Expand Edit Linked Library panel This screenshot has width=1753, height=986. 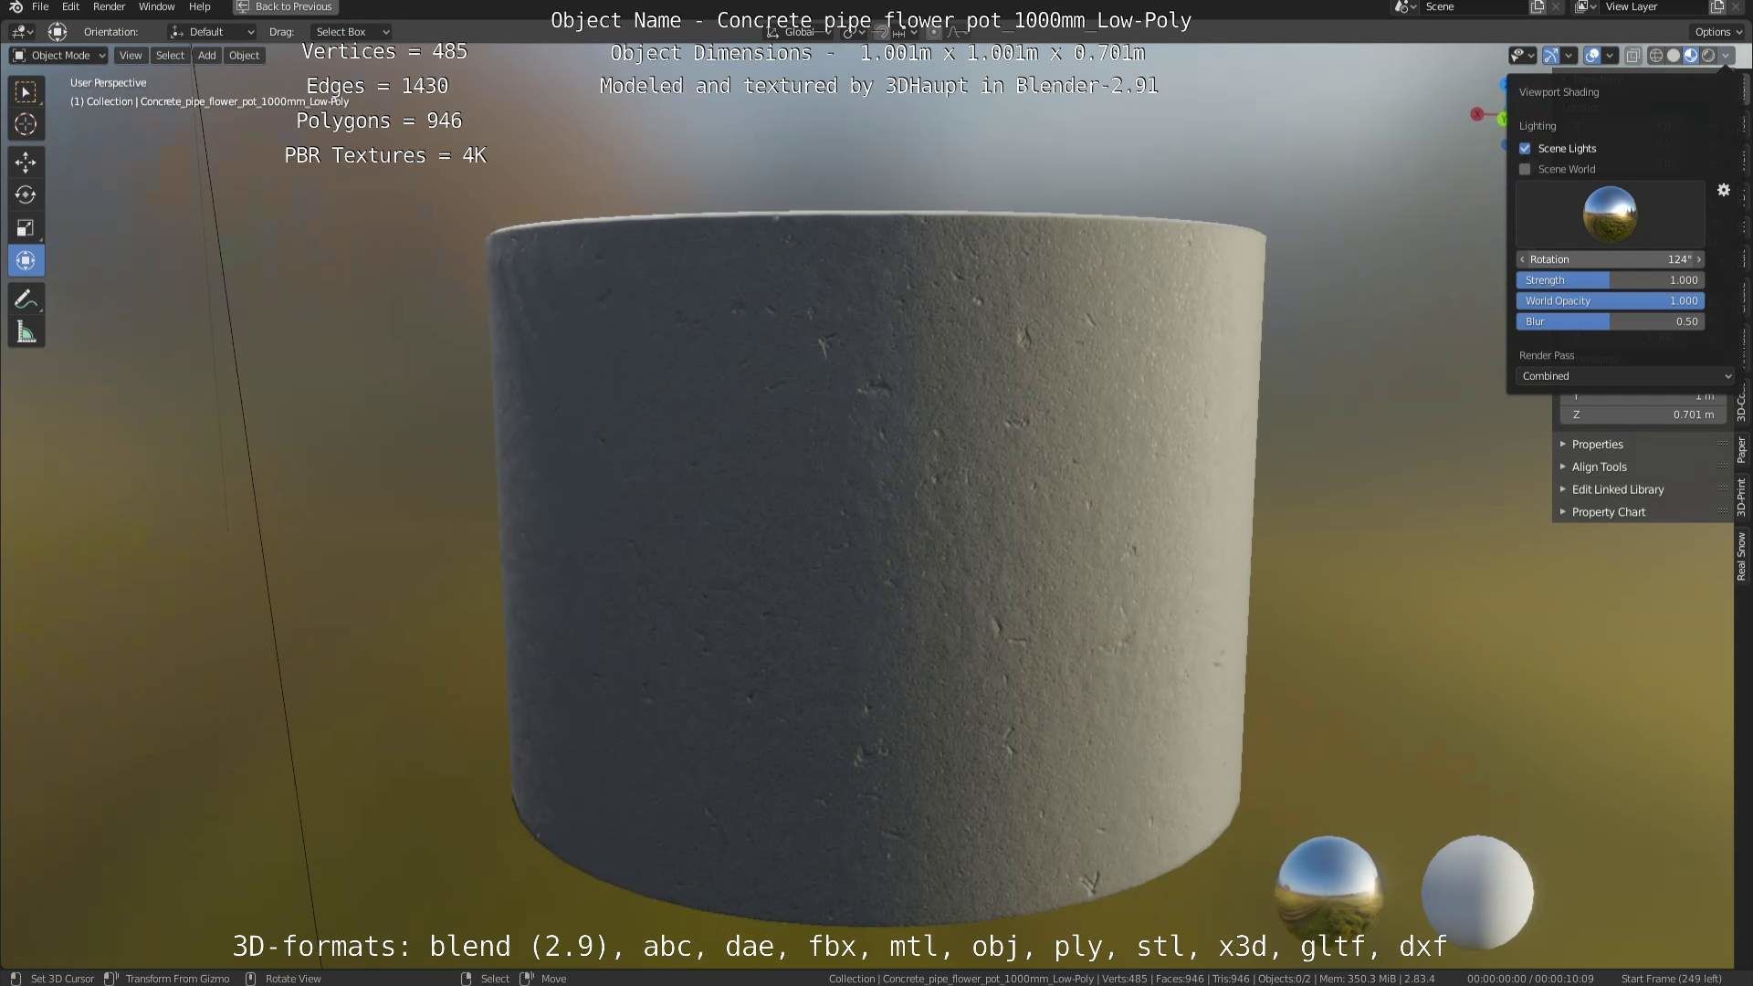(x=1641, y=490)
